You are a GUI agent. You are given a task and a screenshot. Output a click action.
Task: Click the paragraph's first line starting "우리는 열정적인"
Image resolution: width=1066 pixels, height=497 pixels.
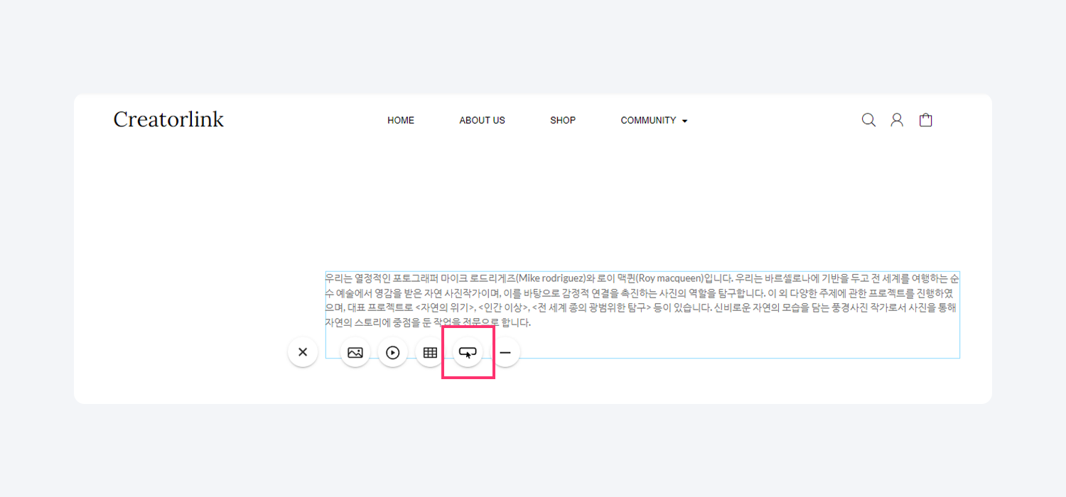(370, 278)
